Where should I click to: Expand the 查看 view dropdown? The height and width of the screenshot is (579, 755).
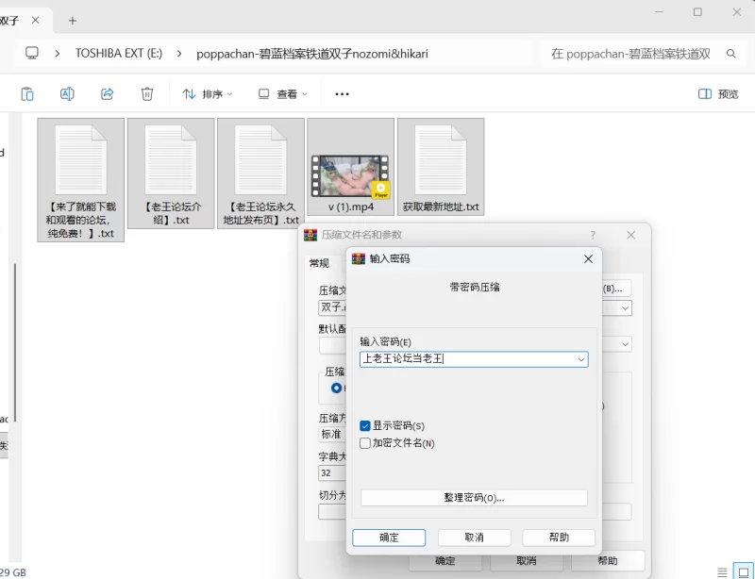[282, 93]
